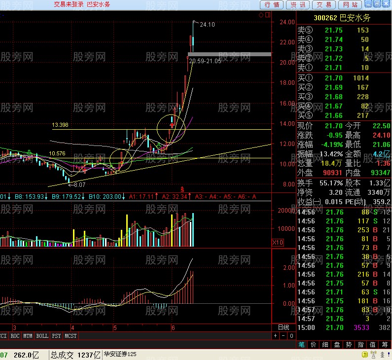Switch to MCST indicator tab

tap(71, 336)
